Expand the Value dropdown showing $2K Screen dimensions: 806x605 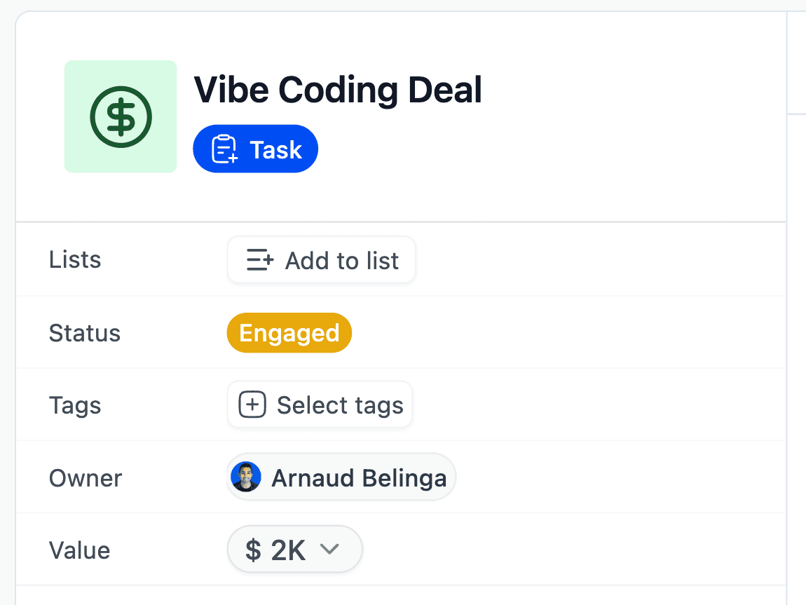coord(329,550)
